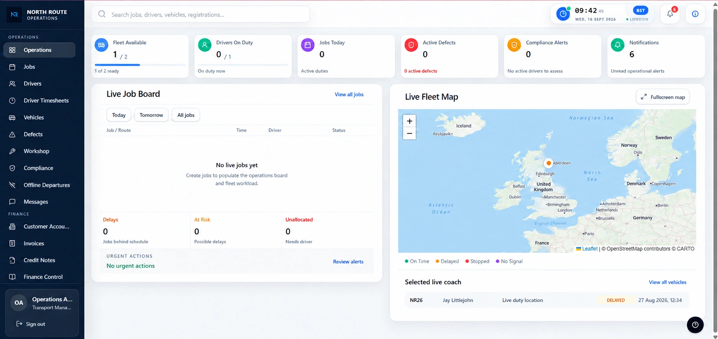The width and height of the screenshot is (718, 339).
Task: Click the info circle icon top right
Action: (695, 14)
